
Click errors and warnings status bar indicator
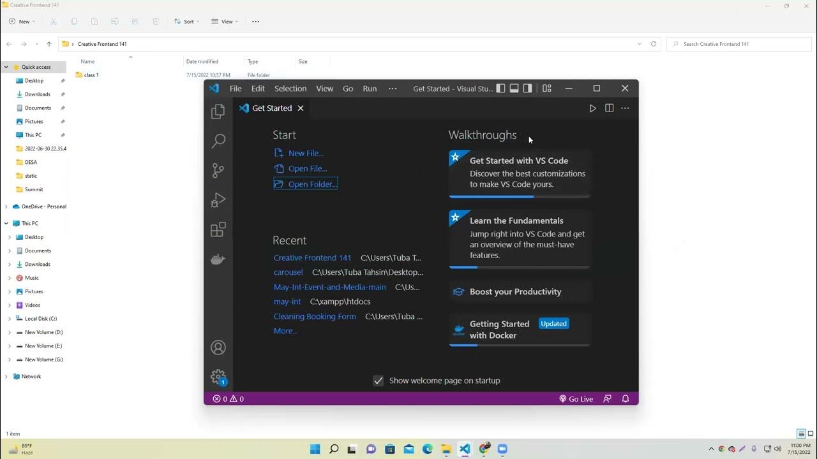[x=228, y=399]
